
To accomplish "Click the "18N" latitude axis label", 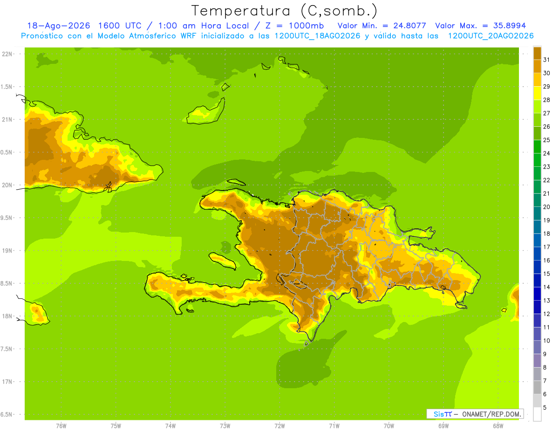I will pyautogui.click(x=7, y=316).
